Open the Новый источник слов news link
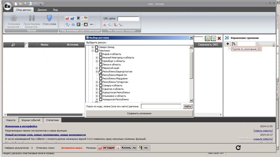 tap(45, 135)
